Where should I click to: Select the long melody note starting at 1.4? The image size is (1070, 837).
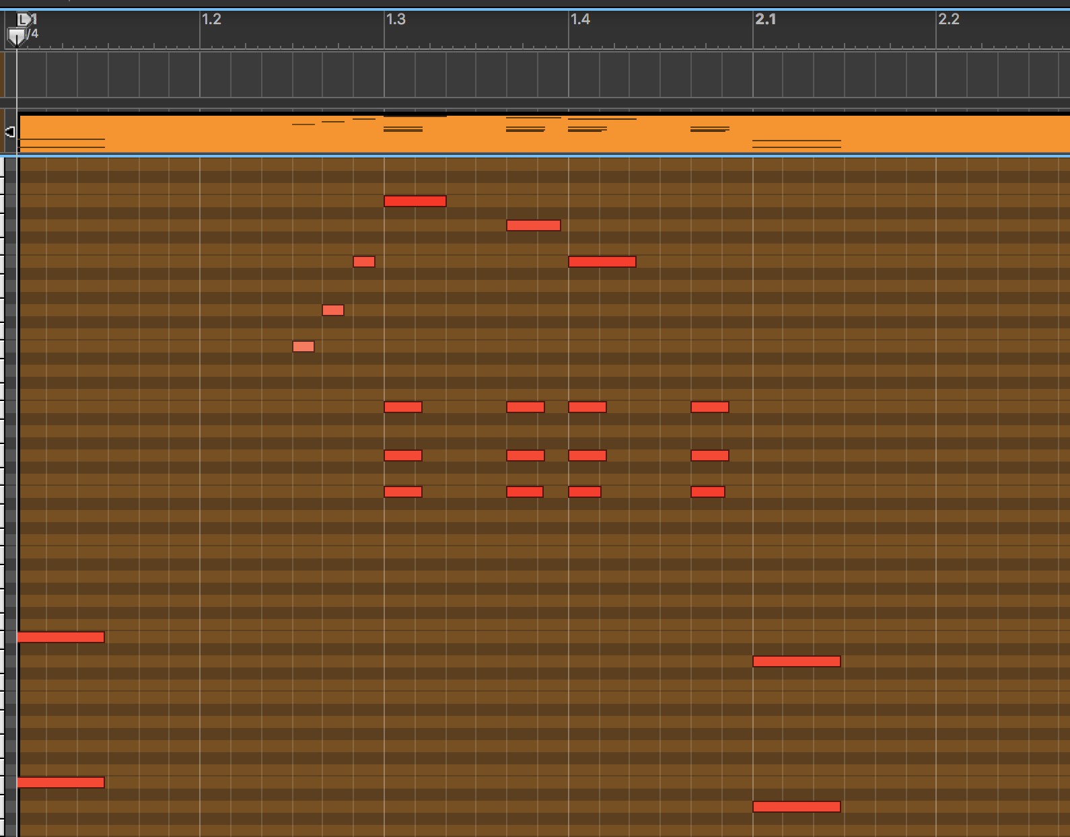pos(602,262)
